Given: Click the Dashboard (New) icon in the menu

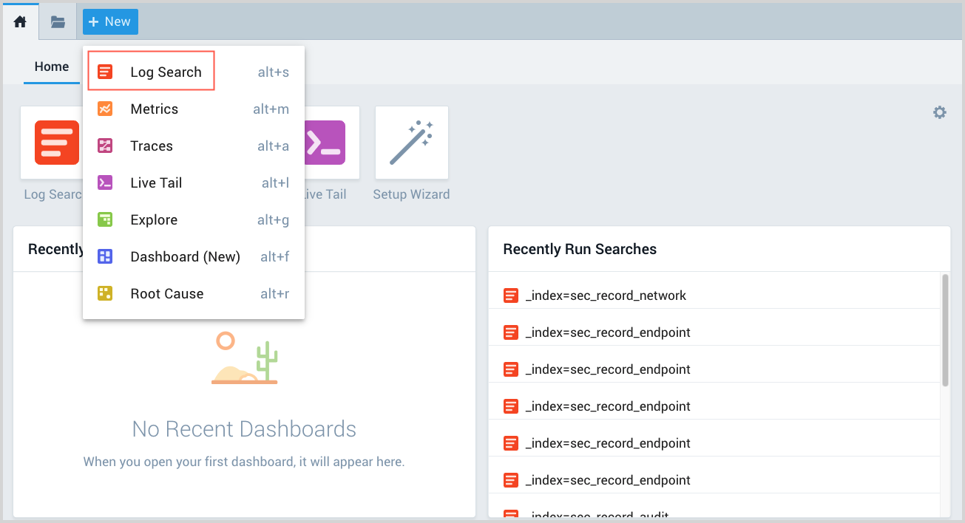Looking at the screenshot, I should click(x=105, y=256).
